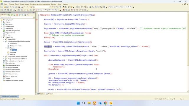Viewport: 189px width, 106px height.
Task: Click the code editor vertical scrollbar
Action: [x=188, y=52]
